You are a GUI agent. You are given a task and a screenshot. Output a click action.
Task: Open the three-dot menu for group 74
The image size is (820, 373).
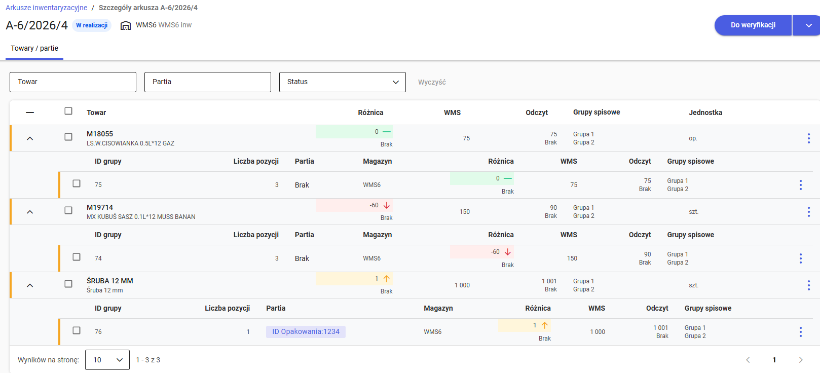click(x=800, y=258)
